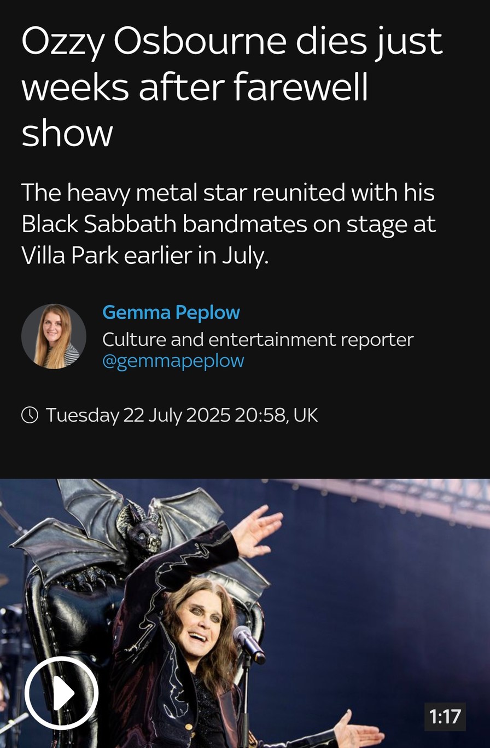Screen dimensions: 490x748
Task: Open the Gemma Peplow author name link
Action: (171, 313)
